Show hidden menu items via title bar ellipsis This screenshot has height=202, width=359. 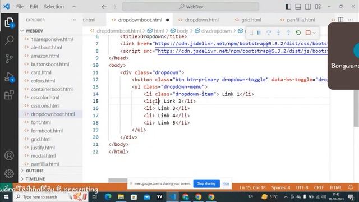tap(74, 7)
